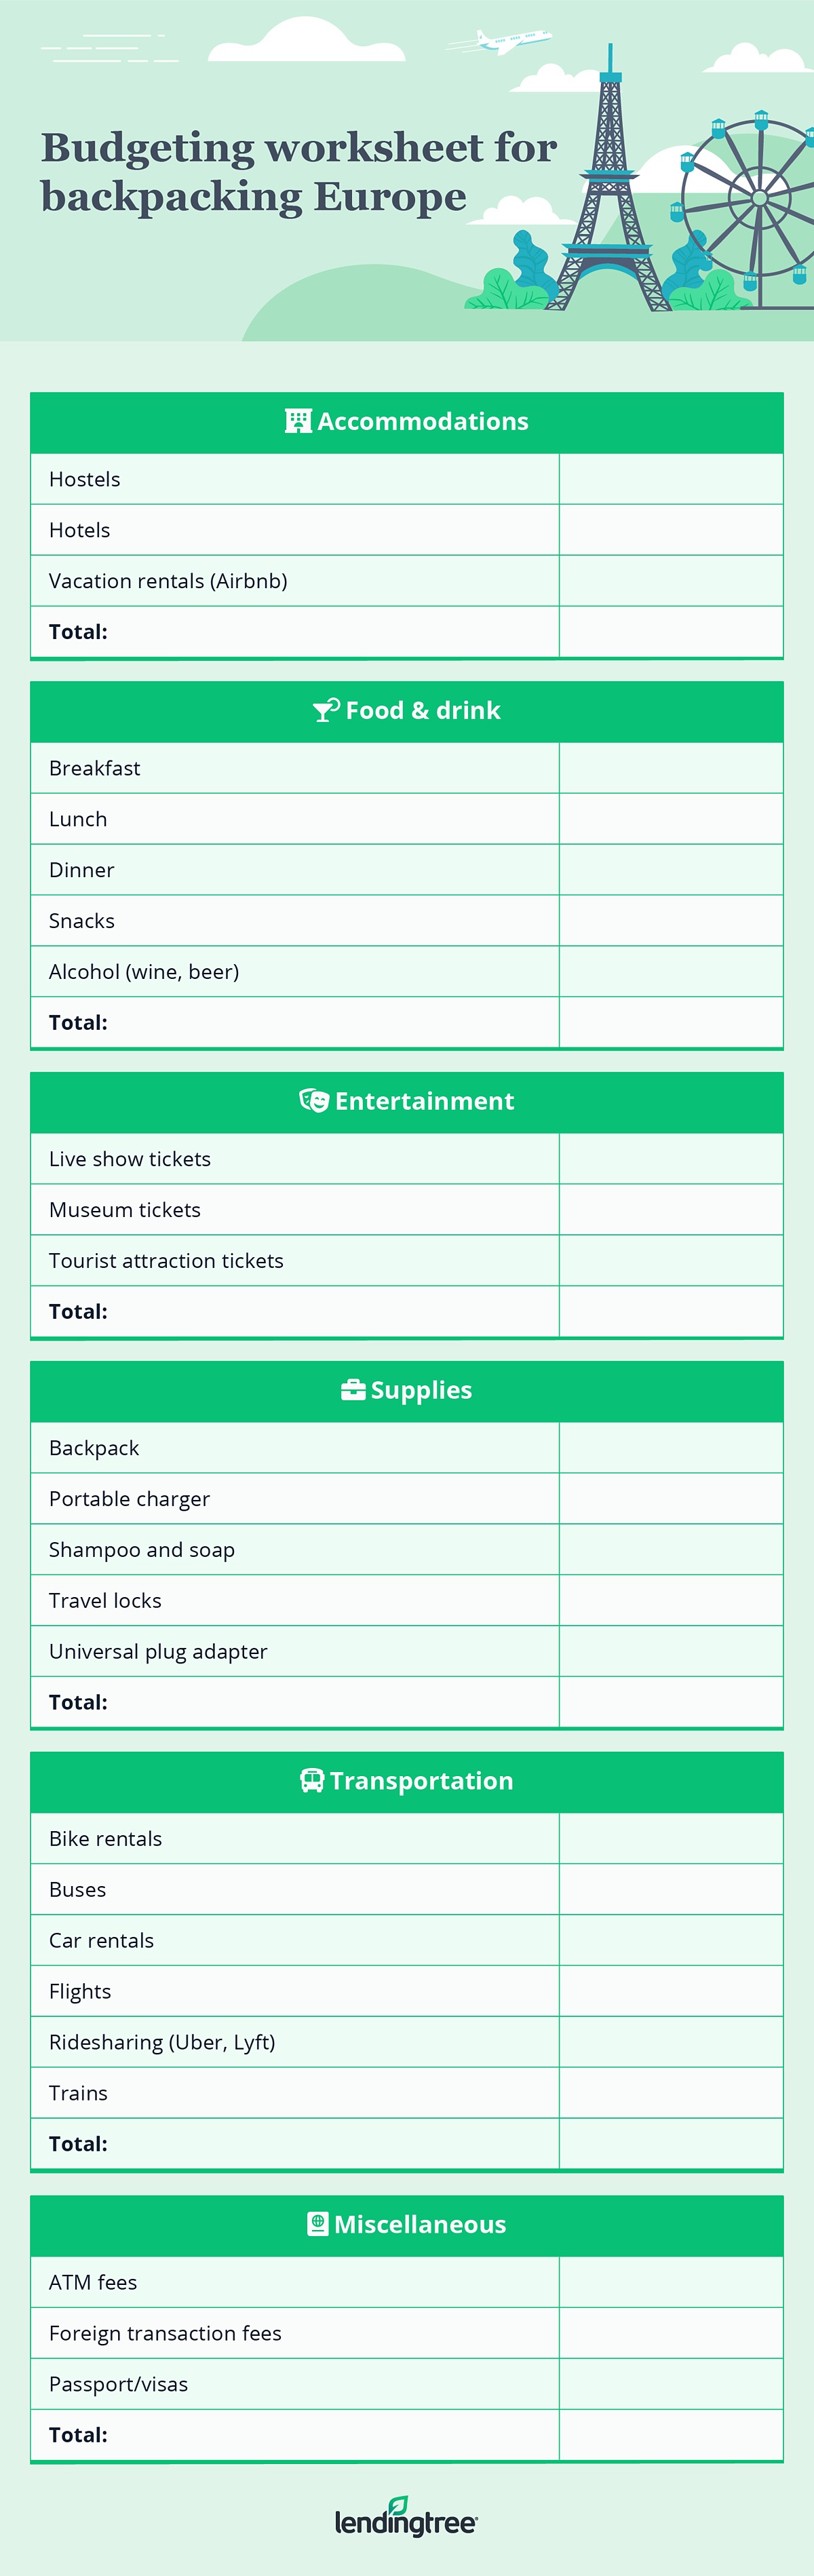Click the blank cell next to Dinner
Image resolution: width=814 pixels, height=2576 pixels.
click(671, 870)
